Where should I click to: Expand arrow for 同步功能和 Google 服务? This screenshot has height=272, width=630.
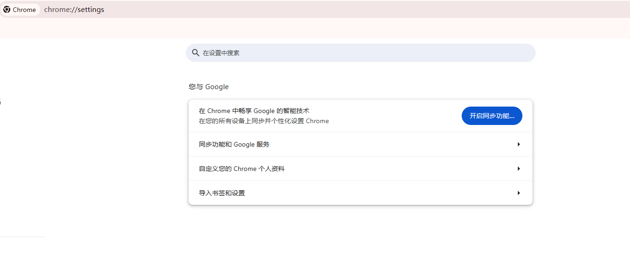point(519,144)
